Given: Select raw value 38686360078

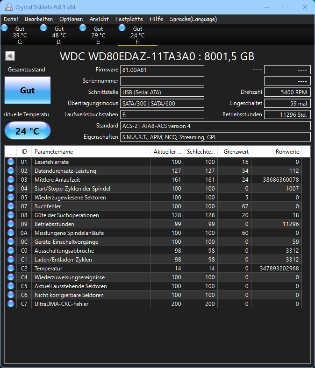Looking at the screenshot, I should (281, 180).
